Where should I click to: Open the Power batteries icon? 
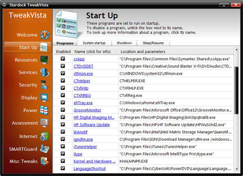click(x=44, y=110)
